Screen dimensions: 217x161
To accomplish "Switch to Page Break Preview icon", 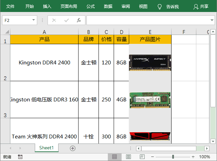I will pos(142,157).
